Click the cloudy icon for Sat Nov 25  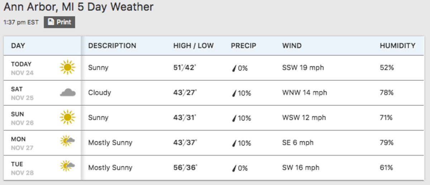(x=67, y=93)
